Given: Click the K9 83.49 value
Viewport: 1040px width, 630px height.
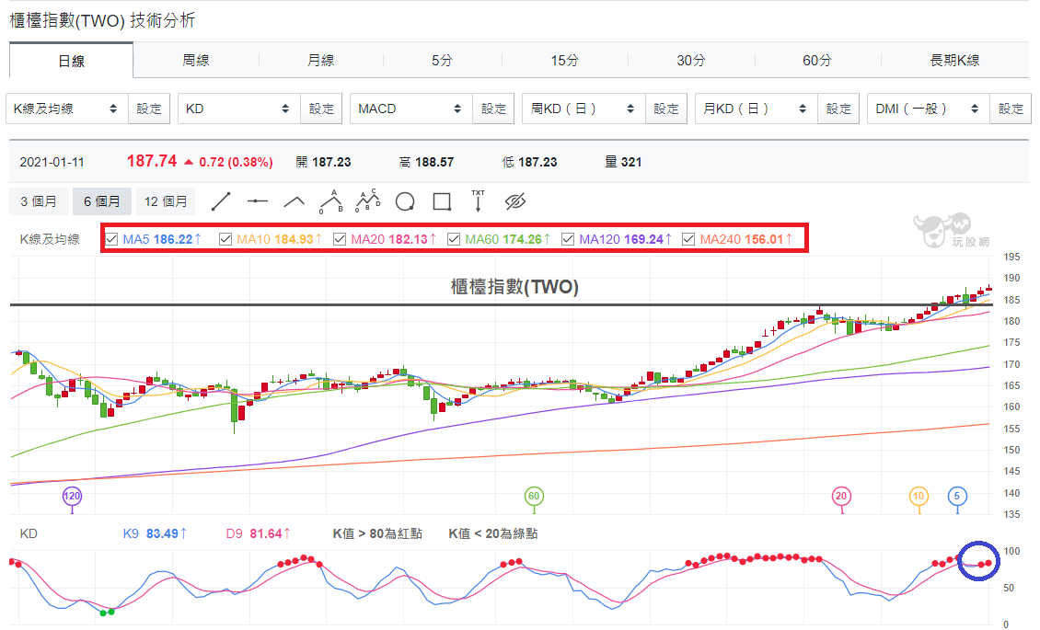Looking at the screenshot, I should [156, 533].
